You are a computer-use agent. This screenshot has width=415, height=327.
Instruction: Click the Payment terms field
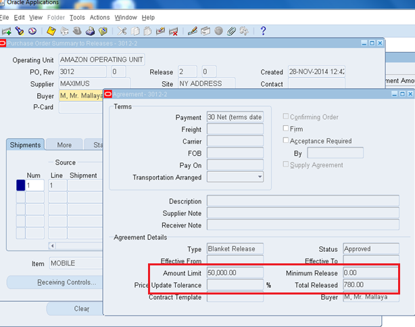coord(235,117)
